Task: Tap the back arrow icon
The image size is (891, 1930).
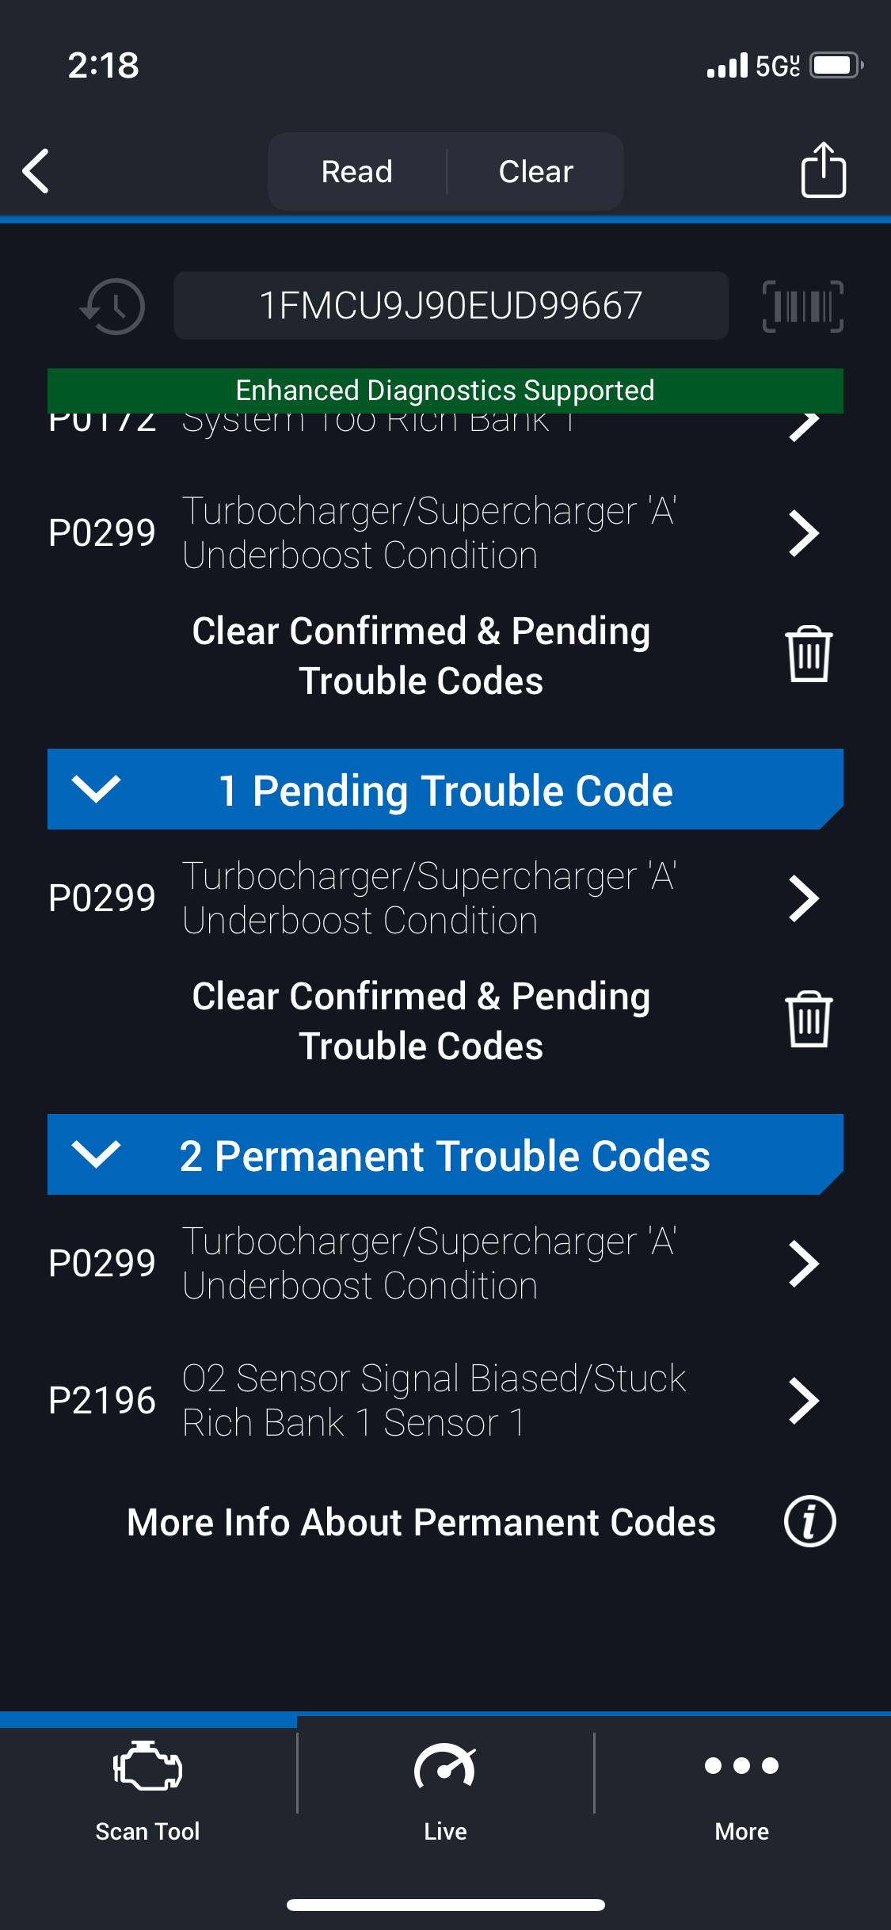Action: pyautogui.click(x=36, y=170)
